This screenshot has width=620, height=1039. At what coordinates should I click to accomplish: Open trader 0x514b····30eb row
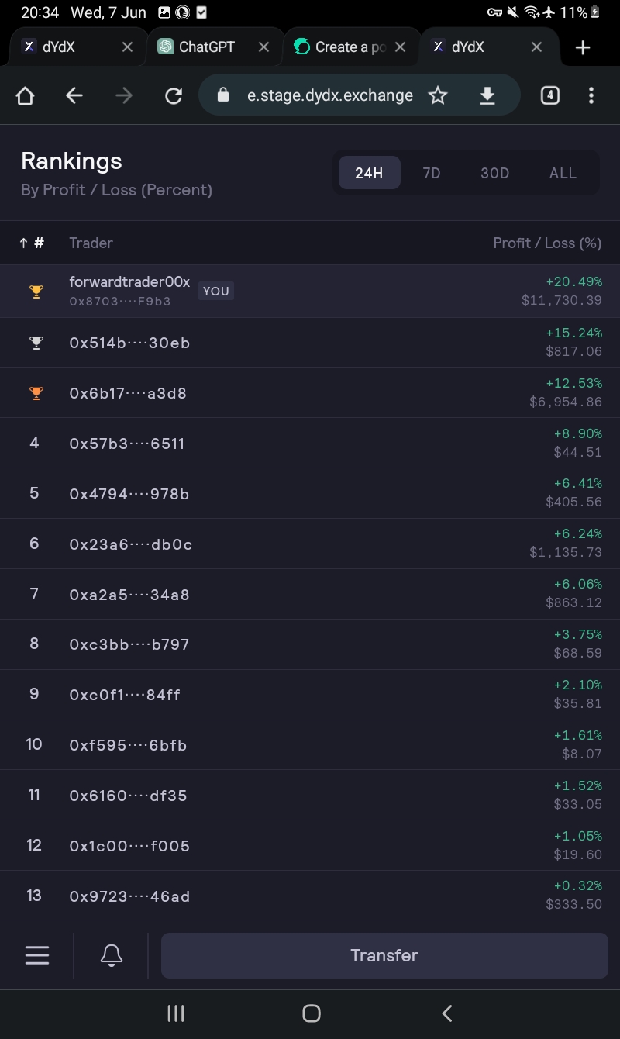click(310, 343)
